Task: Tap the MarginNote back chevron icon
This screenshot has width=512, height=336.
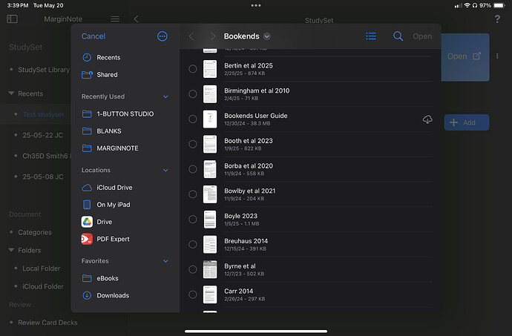Action: [137, 19]
